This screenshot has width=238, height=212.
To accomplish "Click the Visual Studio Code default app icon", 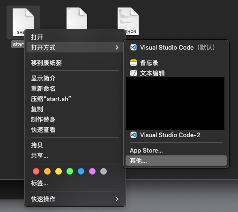I will click(134, 47).
